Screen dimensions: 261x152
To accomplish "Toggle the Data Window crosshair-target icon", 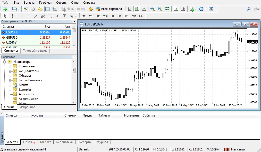I will (33, 9).
